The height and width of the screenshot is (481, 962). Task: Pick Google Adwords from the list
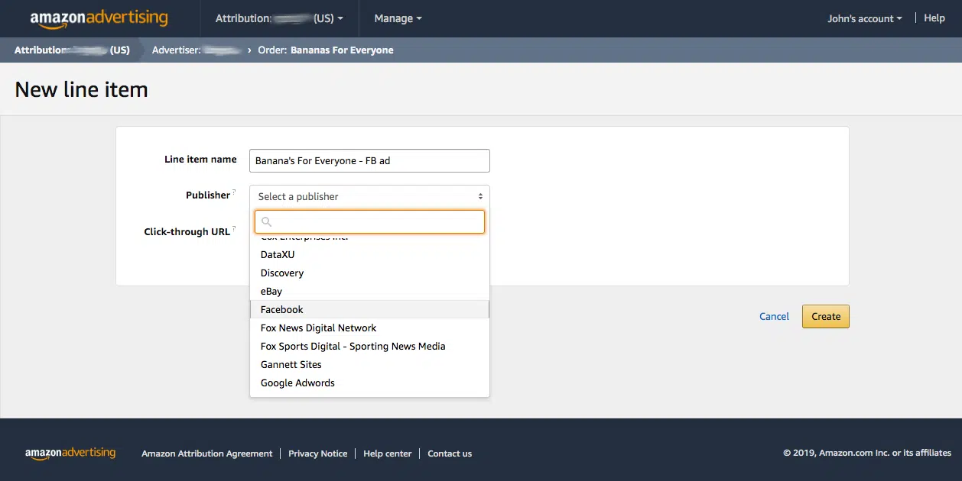pos(369,383)
